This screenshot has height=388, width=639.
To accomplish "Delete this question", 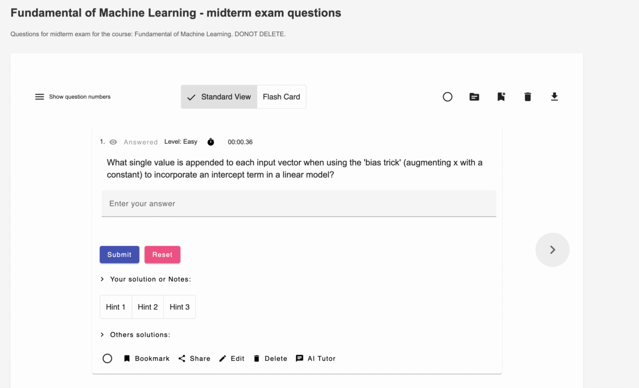I will click(x=270, y=359).
